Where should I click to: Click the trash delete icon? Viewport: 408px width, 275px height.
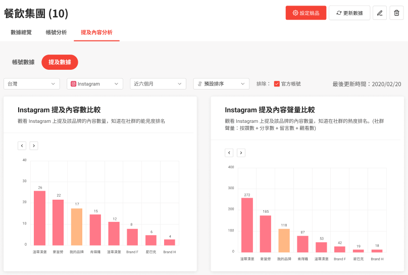tap(396, 13)
